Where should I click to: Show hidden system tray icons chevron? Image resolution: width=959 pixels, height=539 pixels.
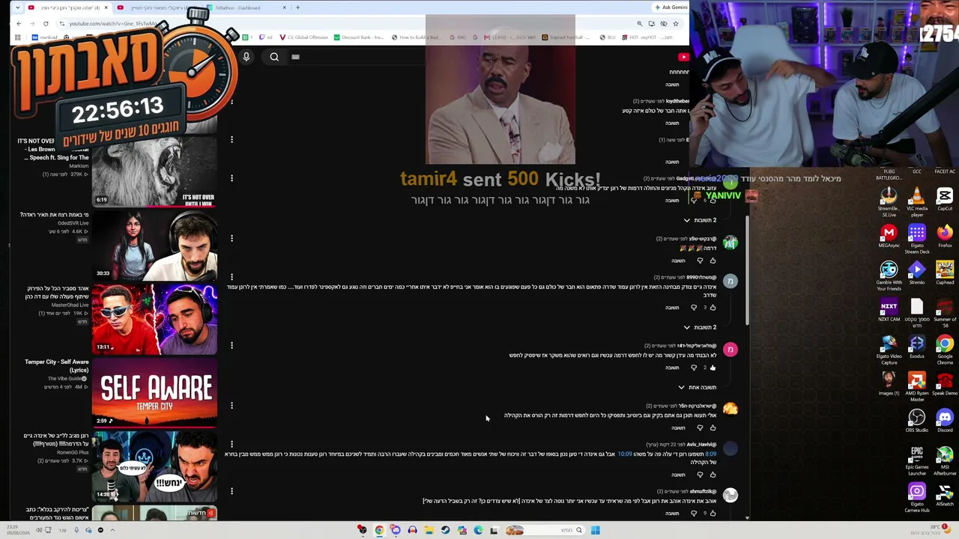[112, 530]
